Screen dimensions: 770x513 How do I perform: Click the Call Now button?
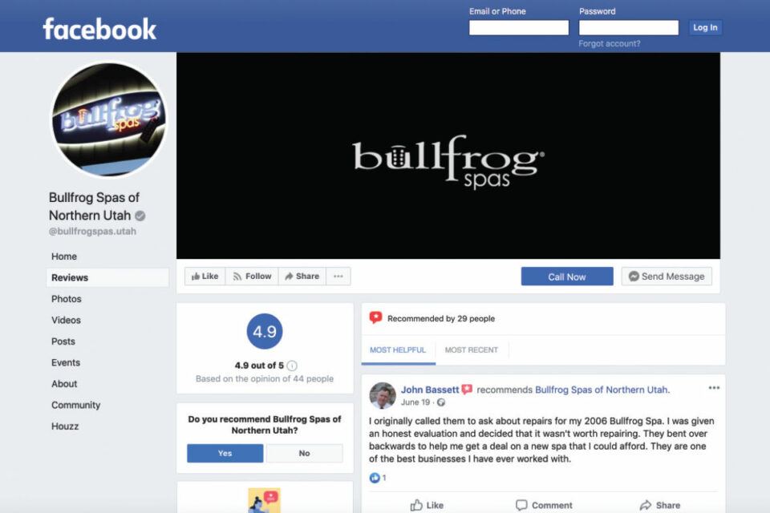(x=567, y=277)
